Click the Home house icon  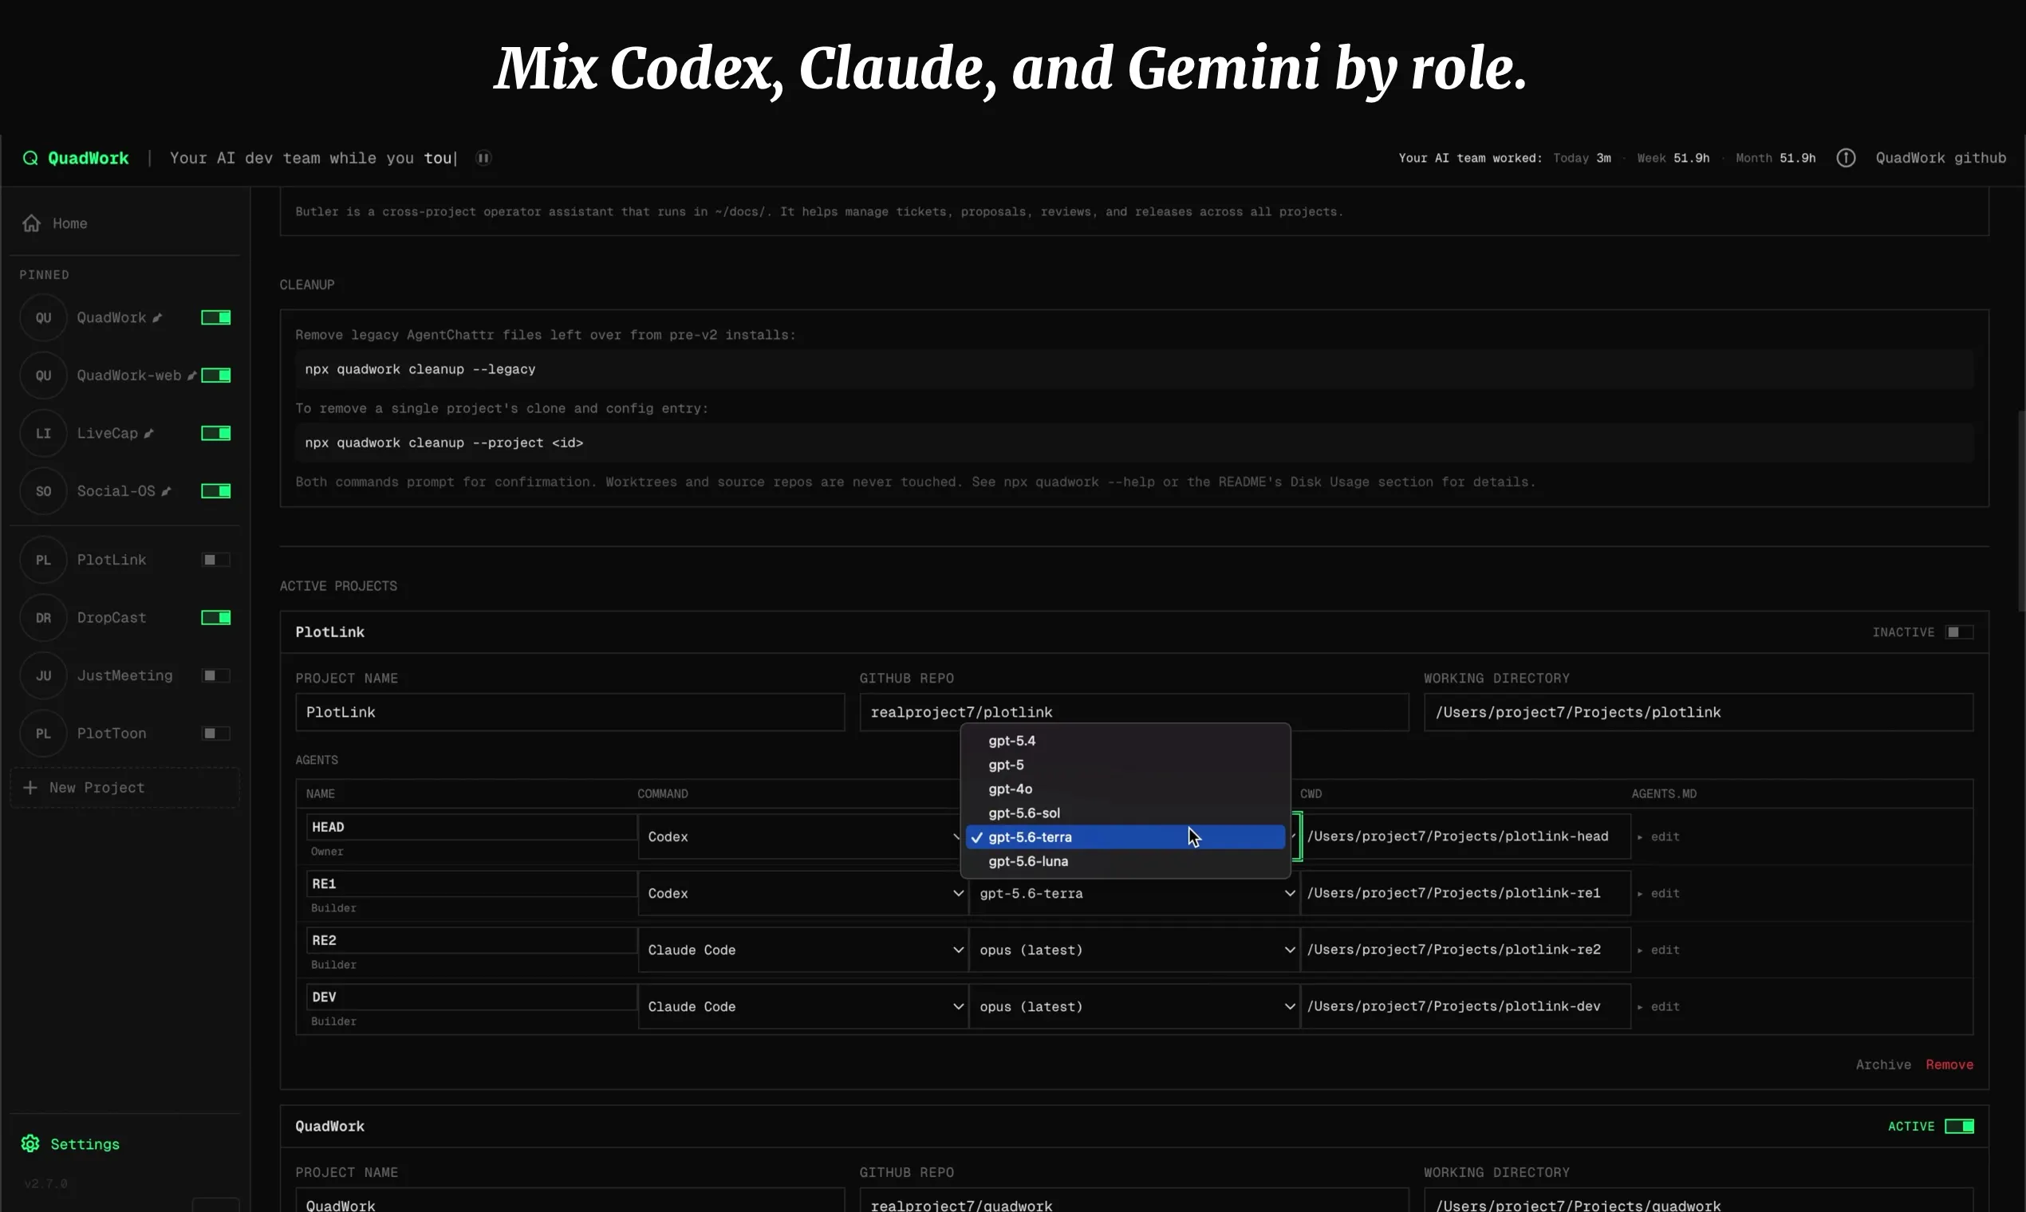pos(31,223)
